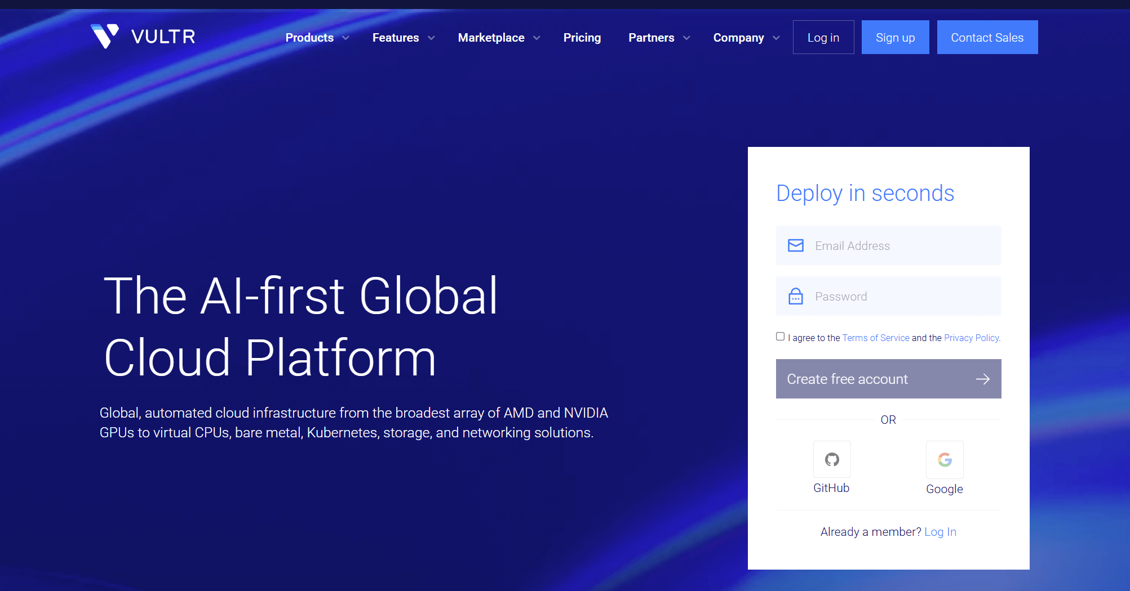1130x591 pixels.
Task: Sign up using the GitHub icon
Action: 831,459
